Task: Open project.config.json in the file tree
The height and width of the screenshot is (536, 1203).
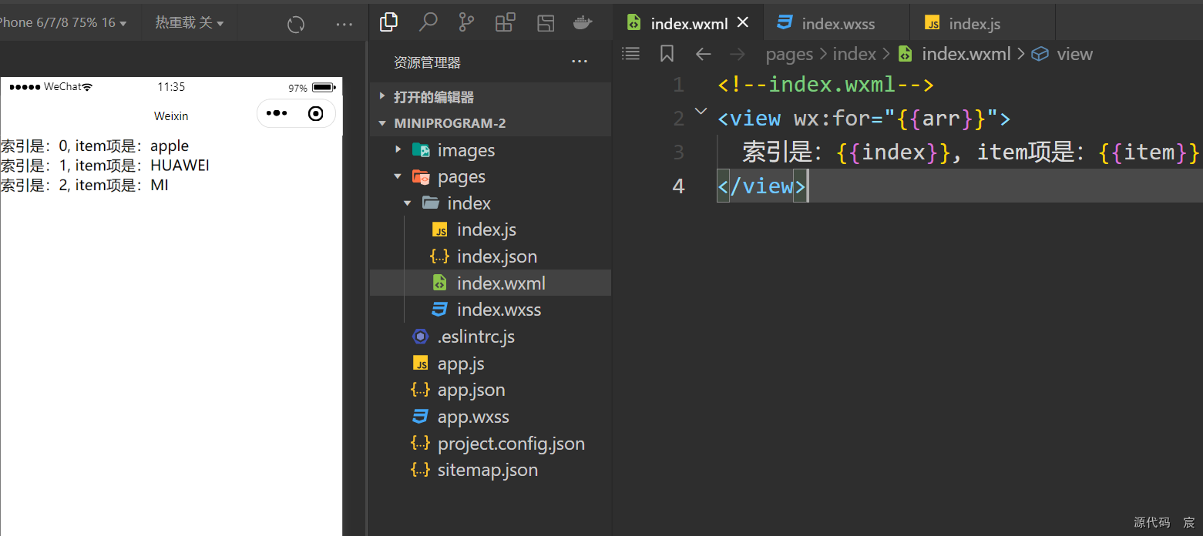Action: pos(490,444)
